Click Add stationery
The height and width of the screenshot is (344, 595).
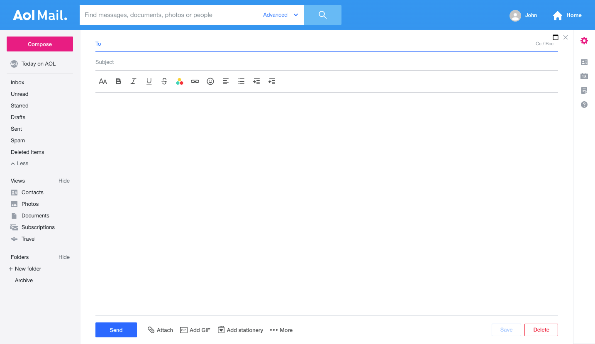pos(240,330)
